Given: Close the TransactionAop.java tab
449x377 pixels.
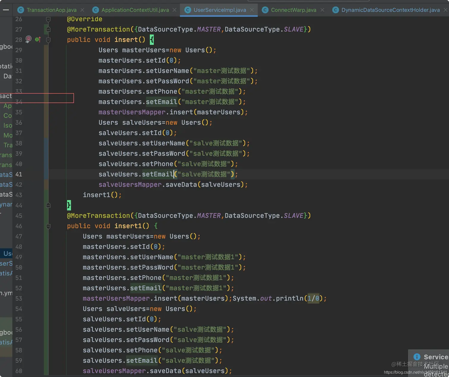Looking at the screenshot, I should click(x=82, y=10).
